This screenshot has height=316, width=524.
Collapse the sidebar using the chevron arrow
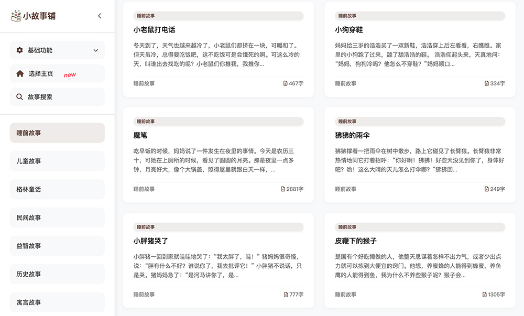click(x=100, y=16)
